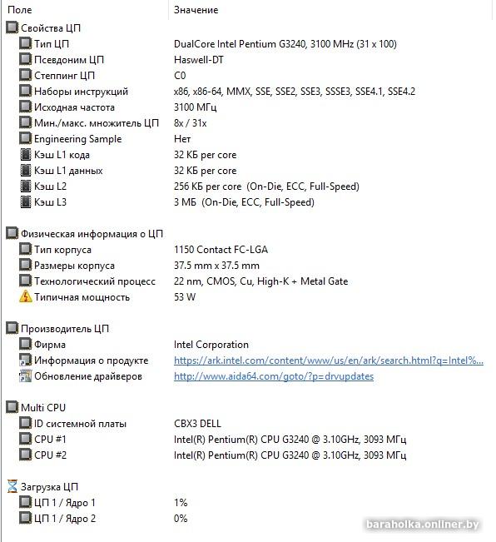Select the ЦП 1 / Ядро 2 row
Screen dimensions: 496x542
click(x=248, y=519)
